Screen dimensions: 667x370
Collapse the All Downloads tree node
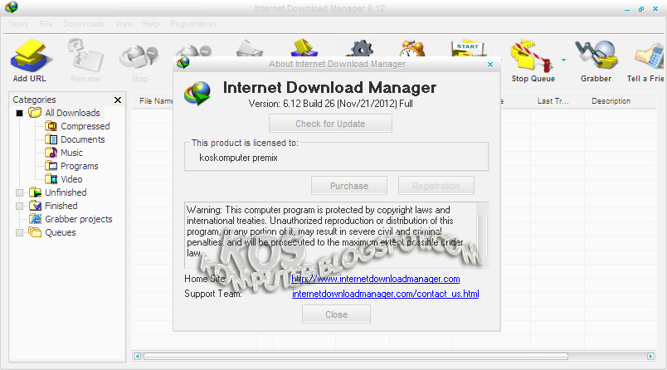pos(20,113)
